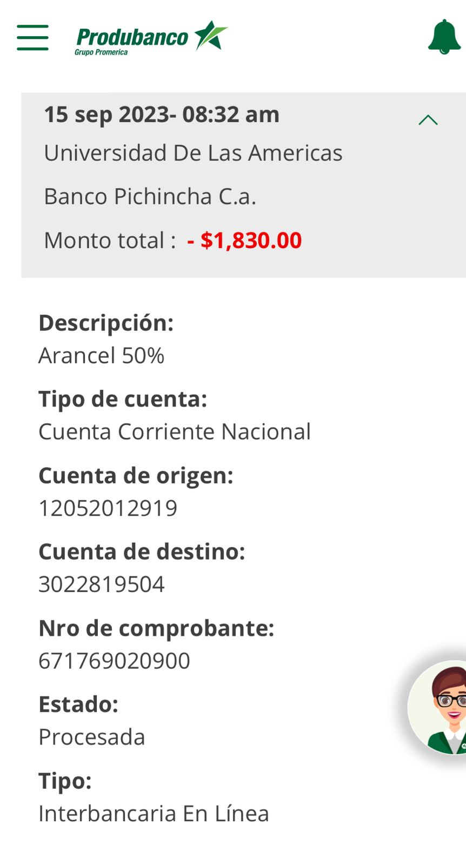The height and width of the screenshot is (865, 466).
Task: Click the Cuenta Corriente Nacional value
Action: tap(175, 432)
